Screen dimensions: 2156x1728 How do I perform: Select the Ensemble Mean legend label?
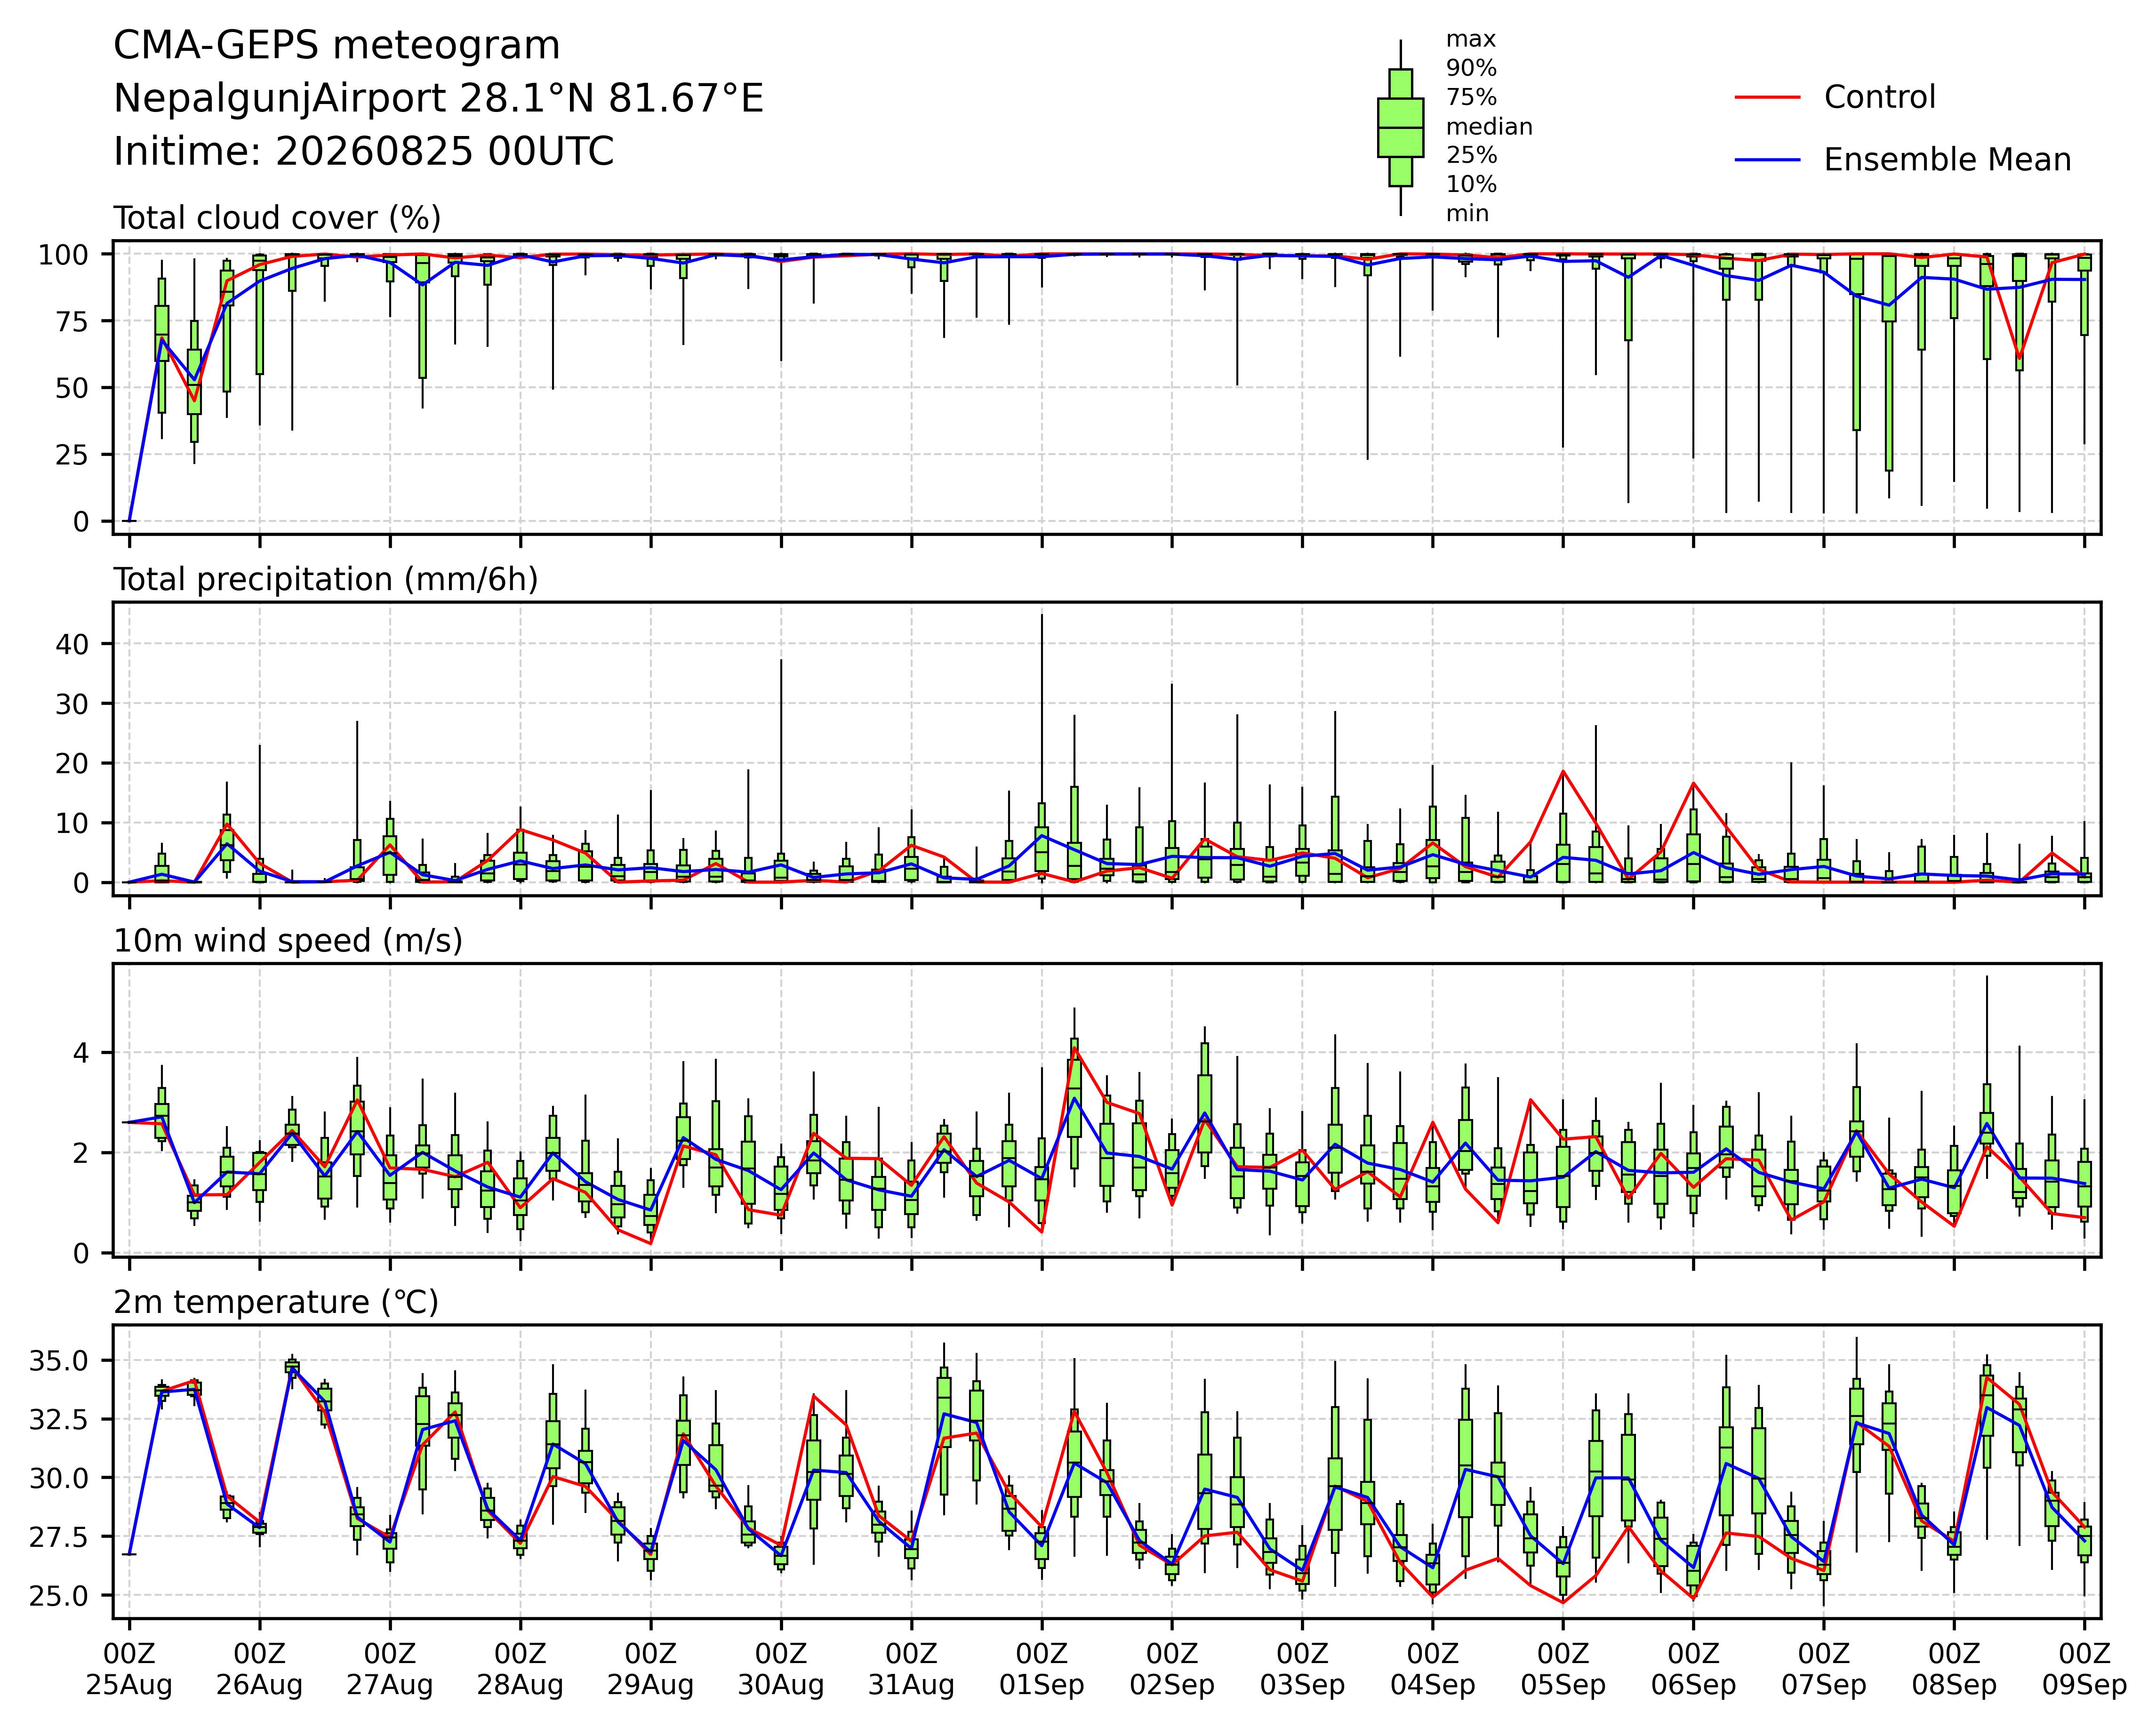point(1947,160)
